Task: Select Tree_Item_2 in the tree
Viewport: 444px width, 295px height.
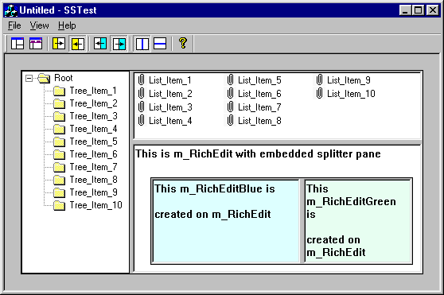Action: (x=93, y=103)
